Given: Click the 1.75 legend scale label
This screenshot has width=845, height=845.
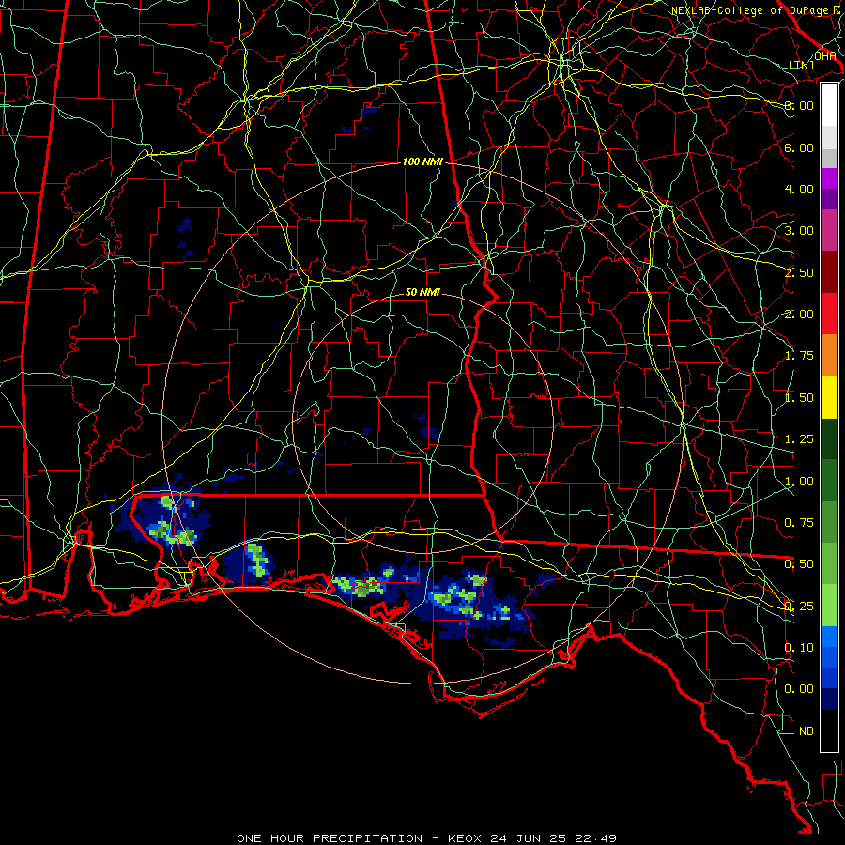Looking at the screenshot, I should tap(799, 356).
